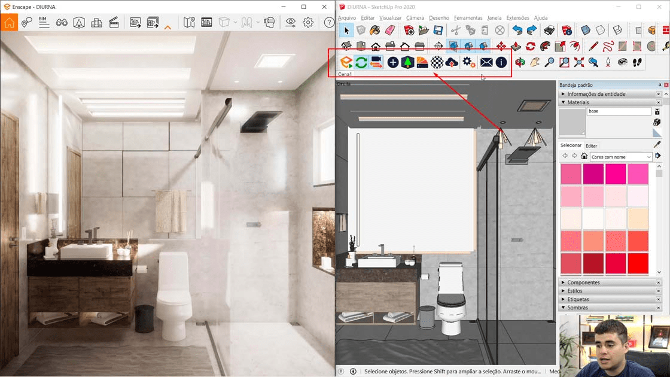Select the SketchUp Select arrow tool
The height and width of the screenshot is (377, 670).
pos(346,31)
